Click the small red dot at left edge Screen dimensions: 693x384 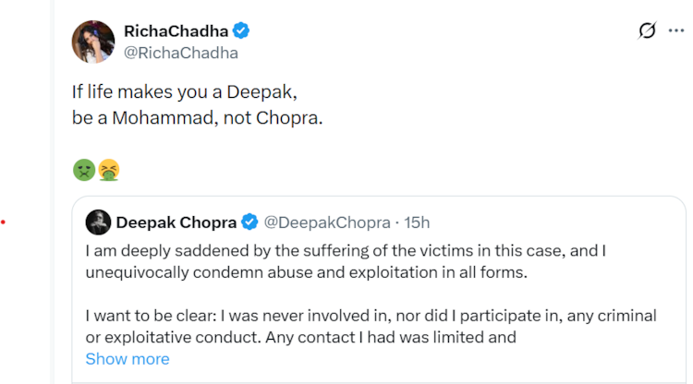coord(4,222)
